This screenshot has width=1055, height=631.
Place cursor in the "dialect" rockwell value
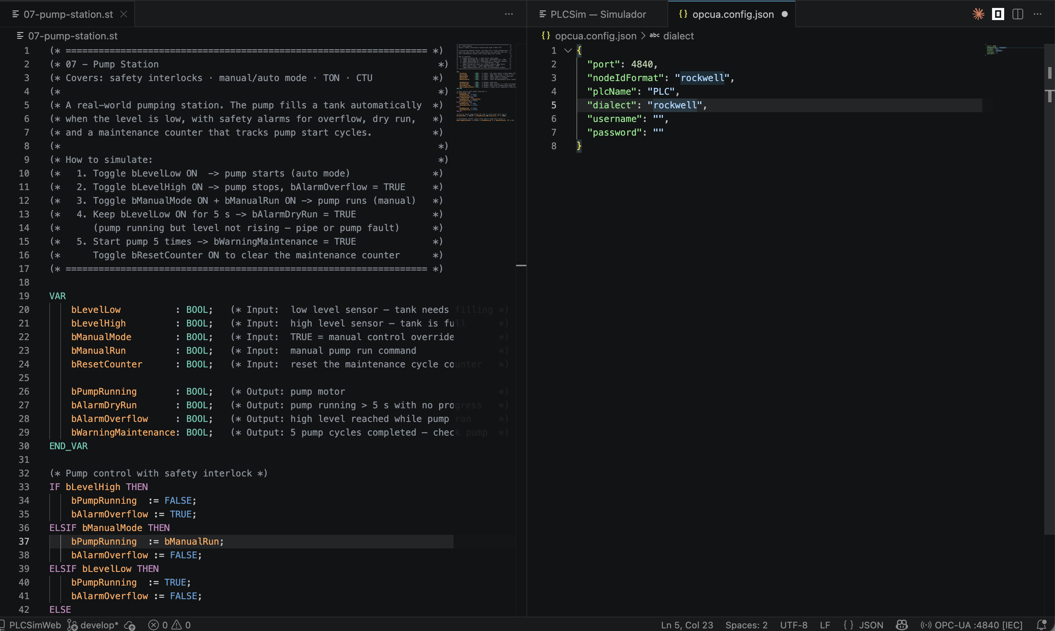click(x=675, y=105)
